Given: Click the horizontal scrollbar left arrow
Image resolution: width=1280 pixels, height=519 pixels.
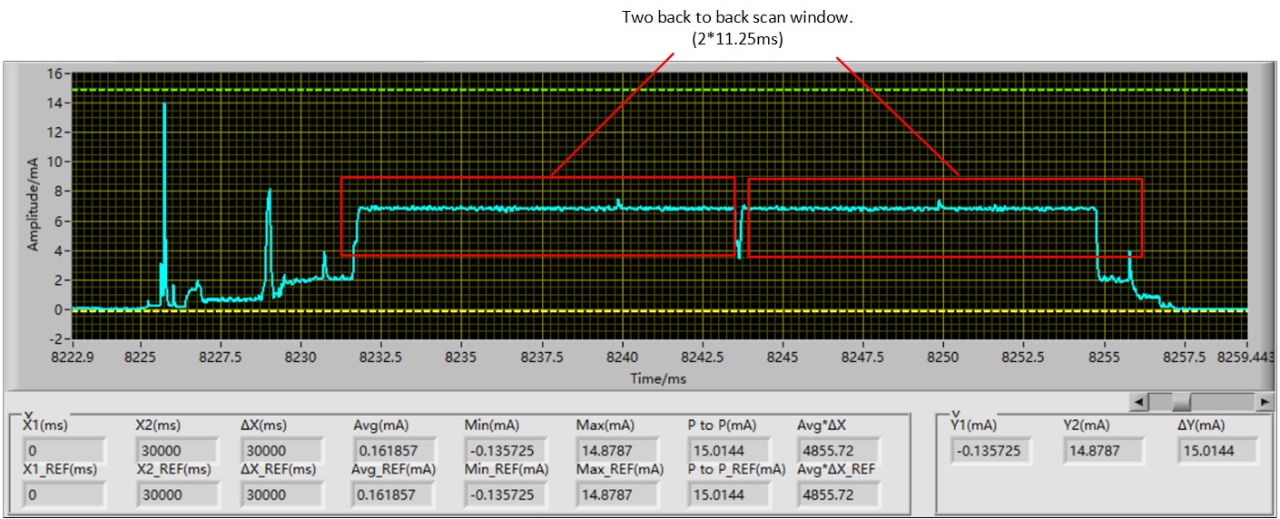Looking at the screenshot, I should 1138,400.
